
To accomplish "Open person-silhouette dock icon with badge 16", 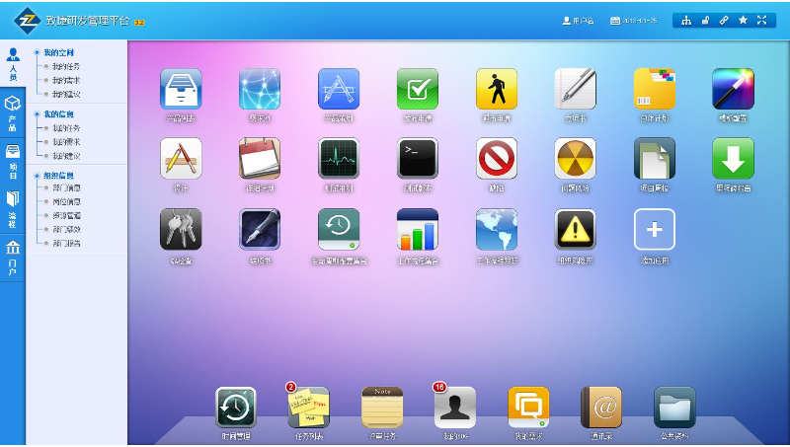I will [455, 408].
